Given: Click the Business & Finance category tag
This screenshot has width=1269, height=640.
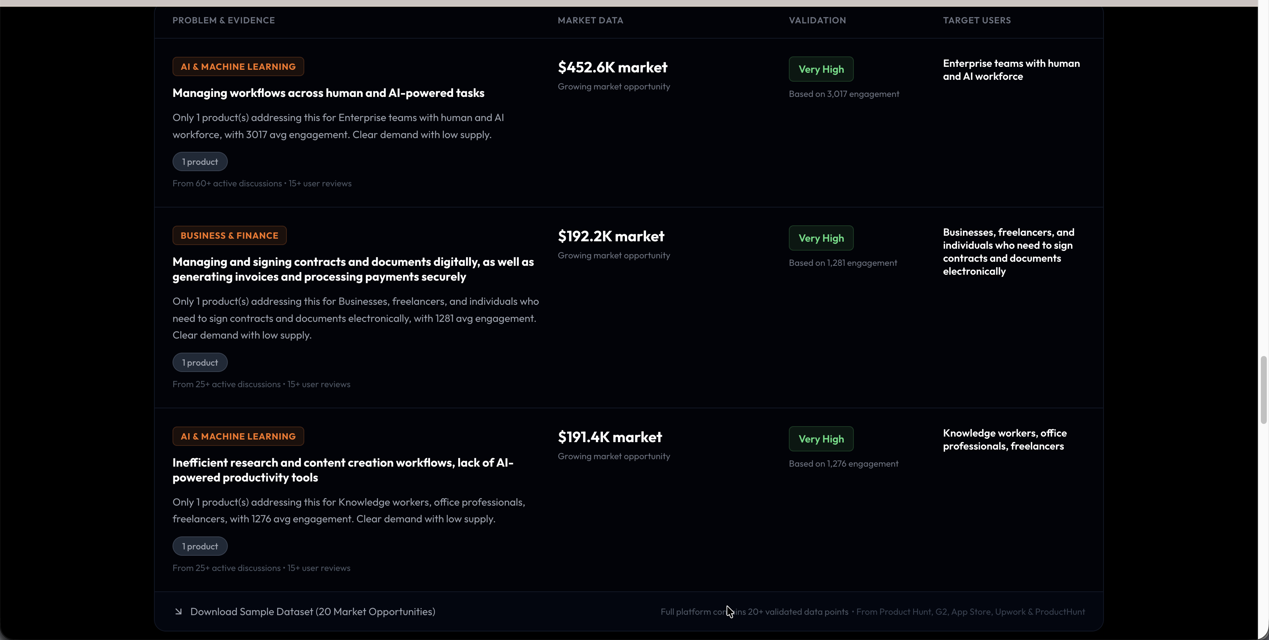Looking at the screenshot, I should click(x=229, y=235).
